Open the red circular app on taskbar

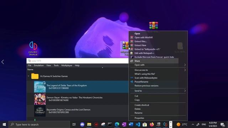click(96, 124)
